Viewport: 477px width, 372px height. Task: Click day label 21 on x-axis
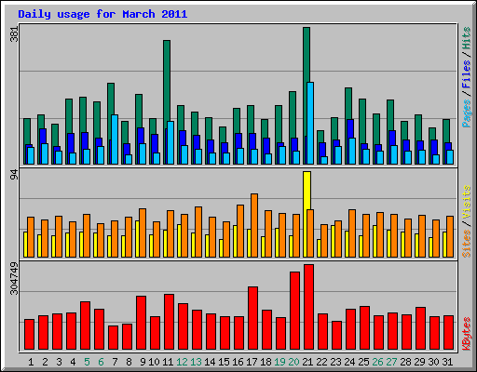tap(307, 362)
